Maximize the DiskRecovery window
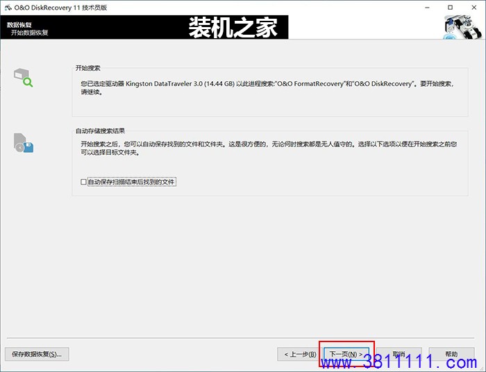The width and height of the screenshot is (486, 372). [x=451, y=8]
